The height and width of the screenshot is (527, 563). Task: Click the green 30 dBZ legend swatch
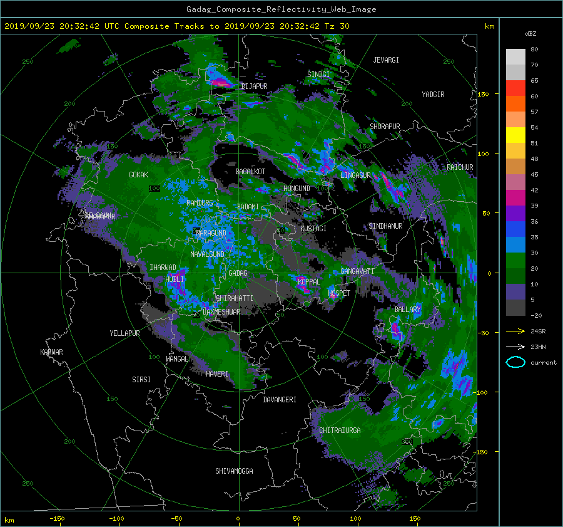point(515,261)
